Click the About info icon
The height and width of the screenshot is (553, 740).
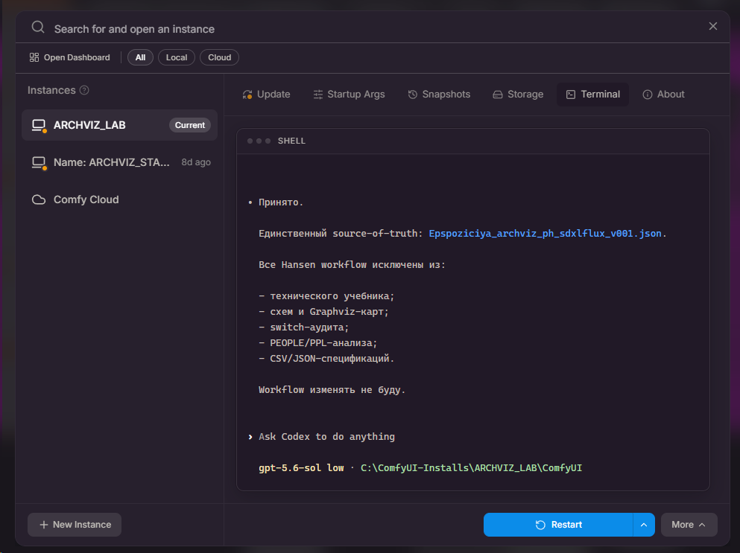pos(648,95)
